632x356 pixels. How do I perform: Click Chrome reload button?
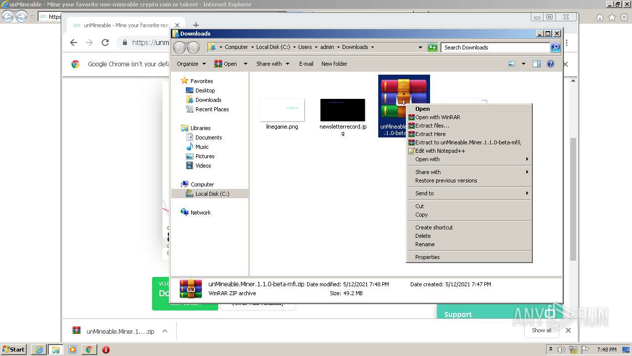click(x=105, y=43)
